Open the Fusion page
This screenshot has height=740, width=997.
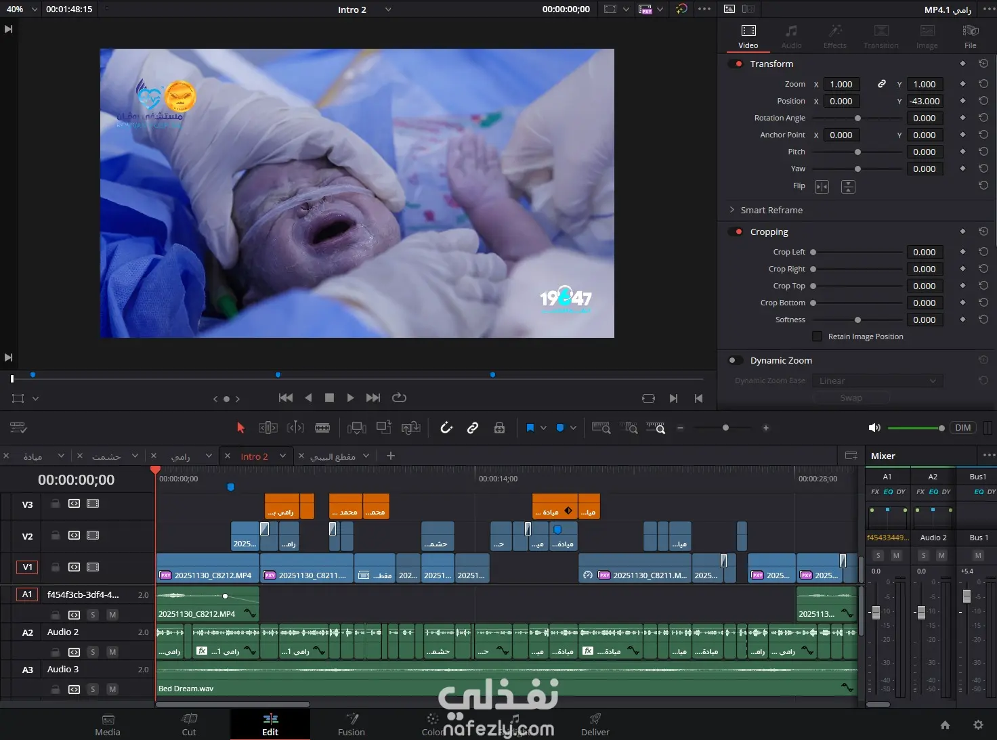[352, 724]
